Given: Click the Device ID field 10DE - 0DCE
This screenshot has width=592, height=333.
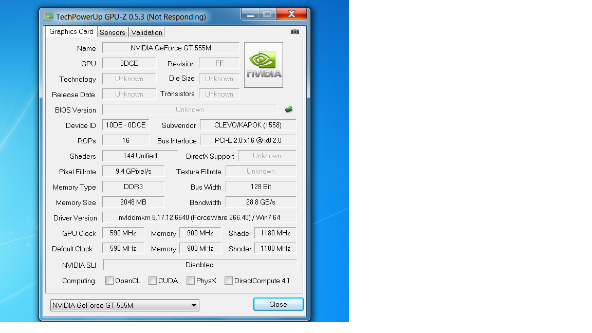Looking at the screenshot, I should tap(126, 125).
